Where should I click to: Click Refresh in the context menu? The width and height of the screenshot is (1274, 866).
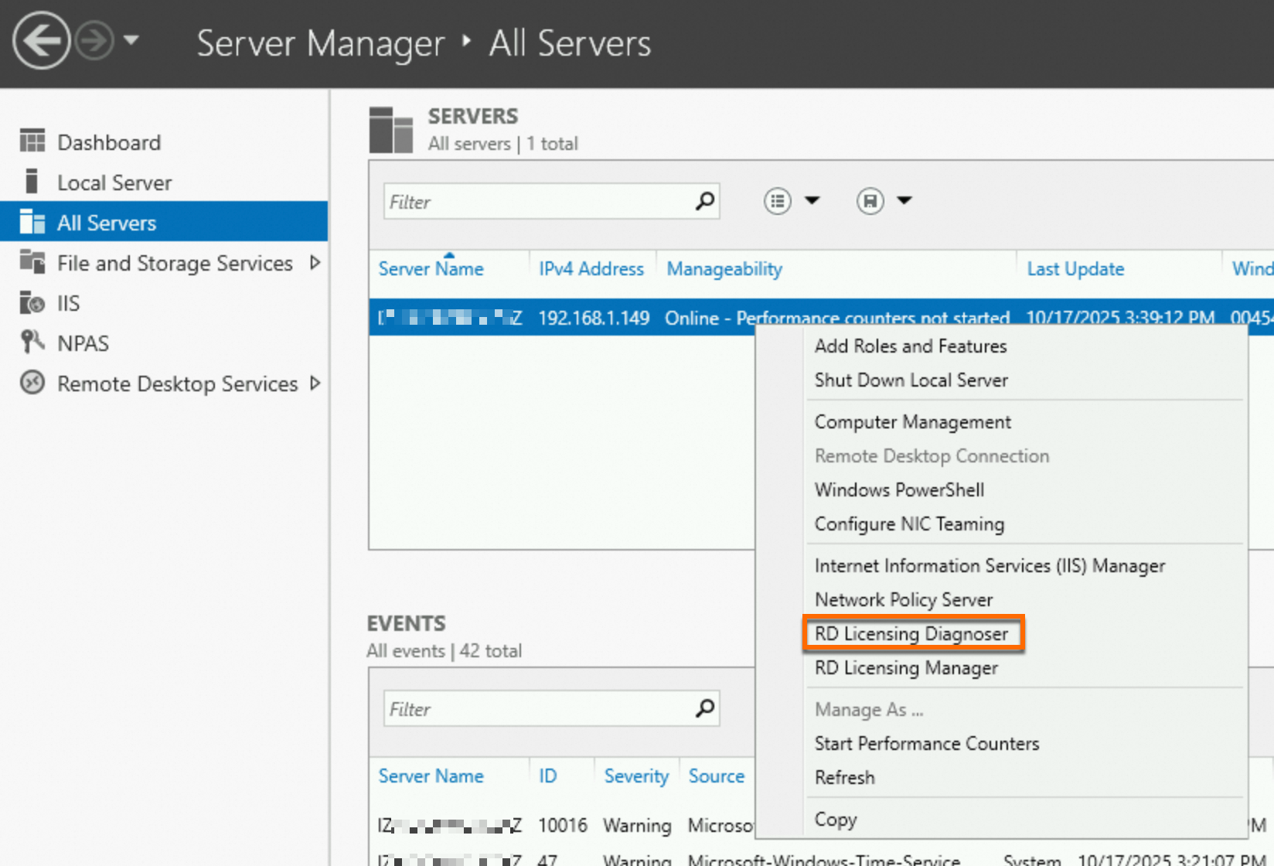click(844, 777)
